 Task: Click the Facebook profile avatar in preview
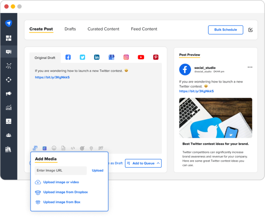pos(185,70)
